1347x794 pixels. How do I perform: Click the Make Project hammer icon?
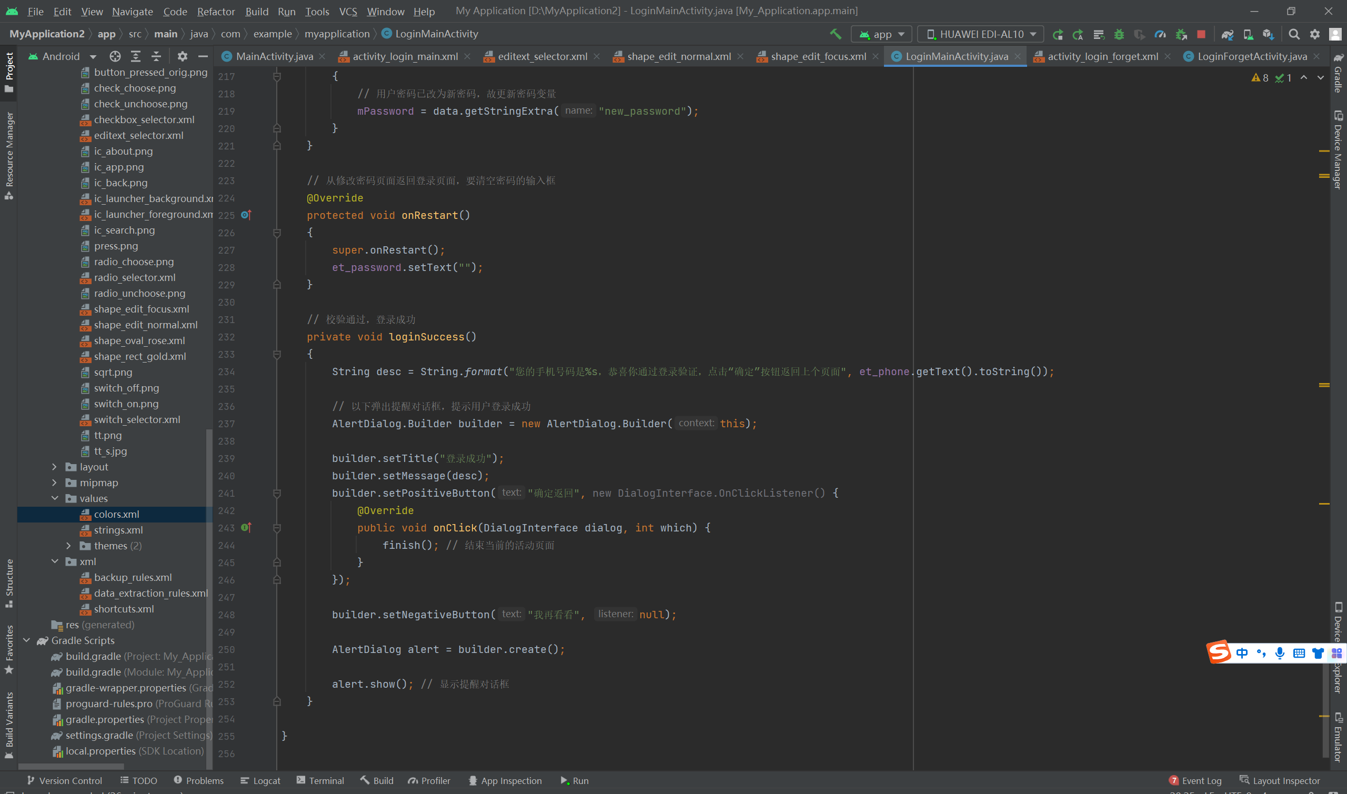pos(835,34)
